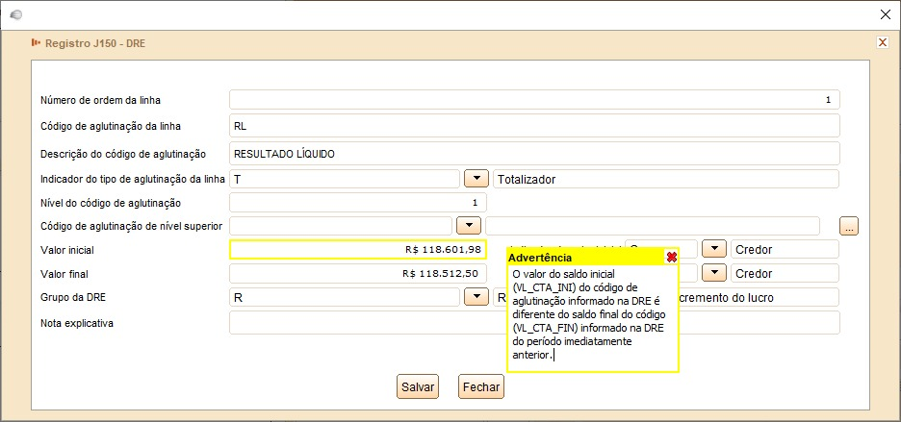Close the Advertência warning popup
This screenshot has height=422, width=901.
pyautogui.click(x=671, y=258)
